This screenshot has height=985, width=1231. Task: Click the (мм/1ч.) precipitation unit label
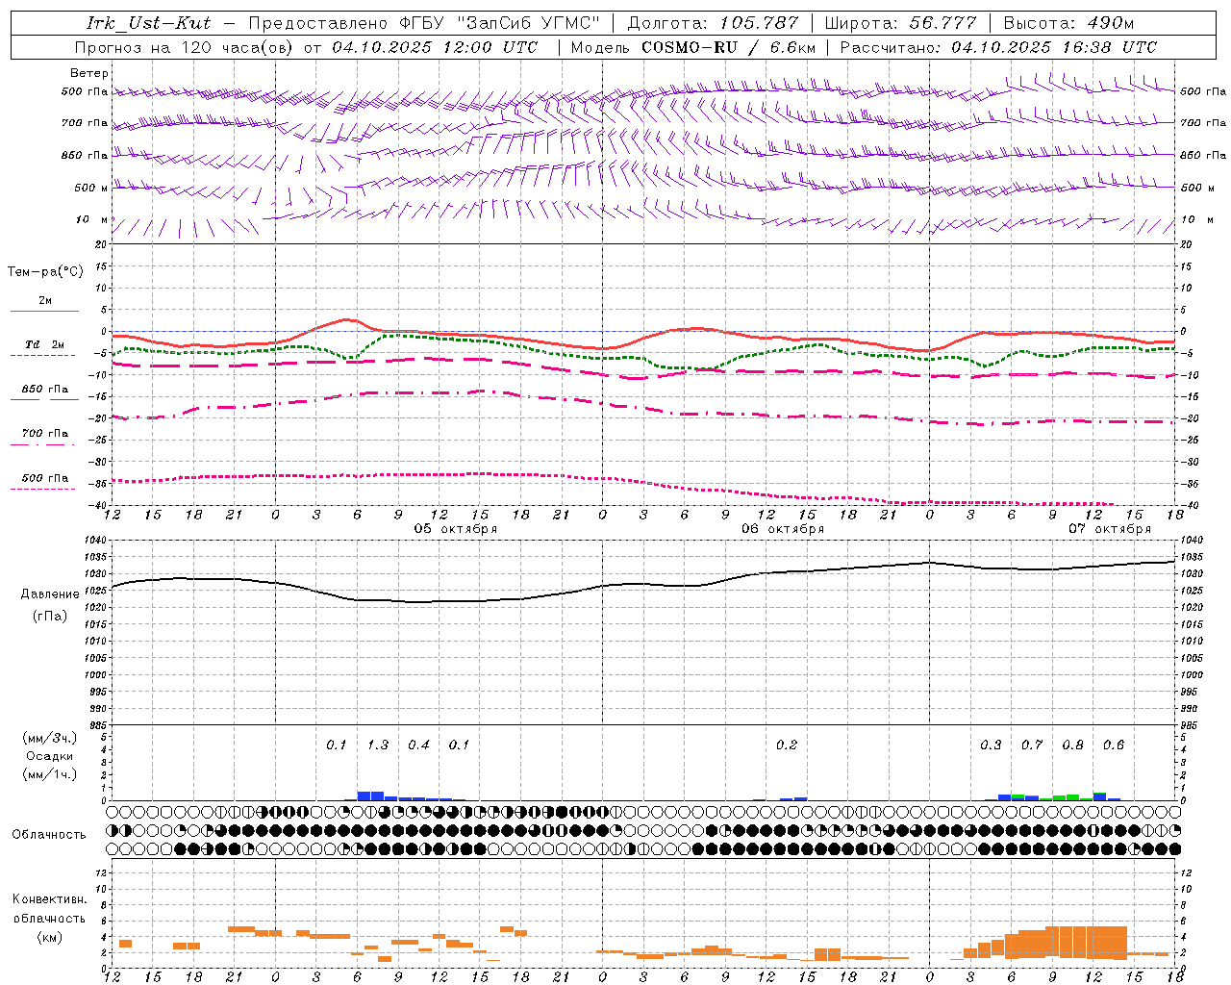click(50, 774)
